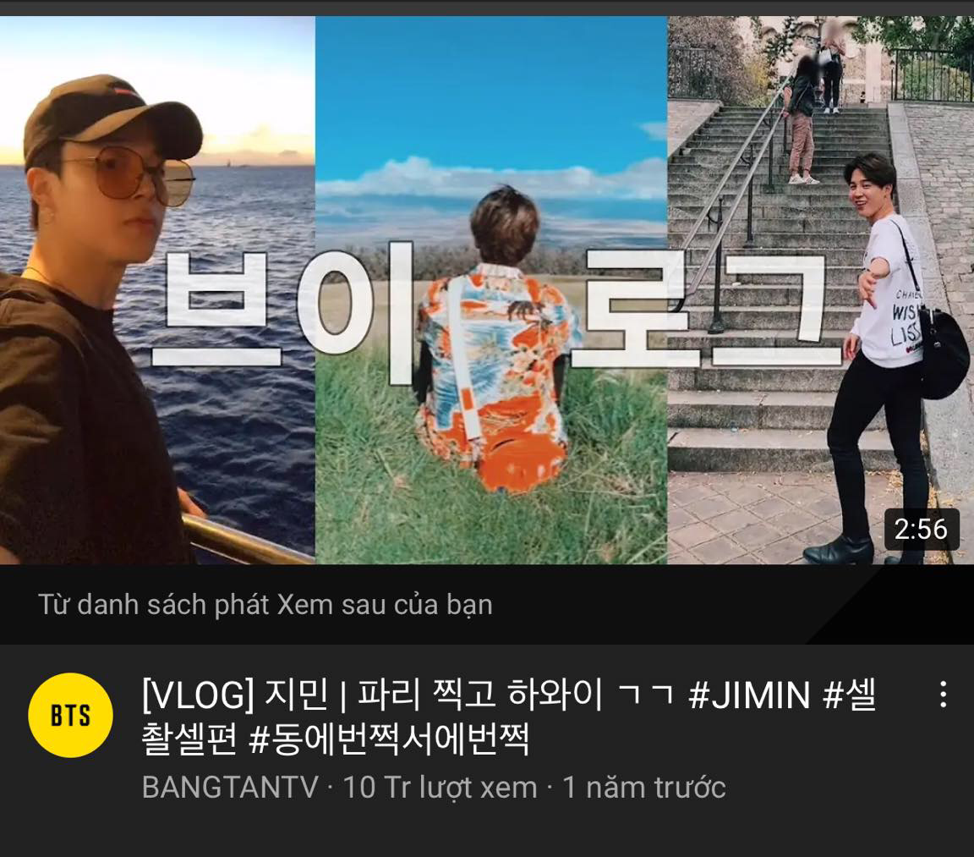Click the 10 Tr lượt xem view count
Viewport: 974px width, 857px height.
click(440, 787)
